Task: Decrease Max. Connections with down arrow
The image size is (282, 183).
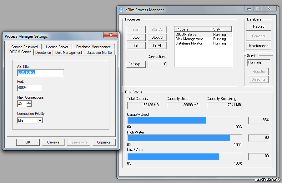Action: point(29,105)
